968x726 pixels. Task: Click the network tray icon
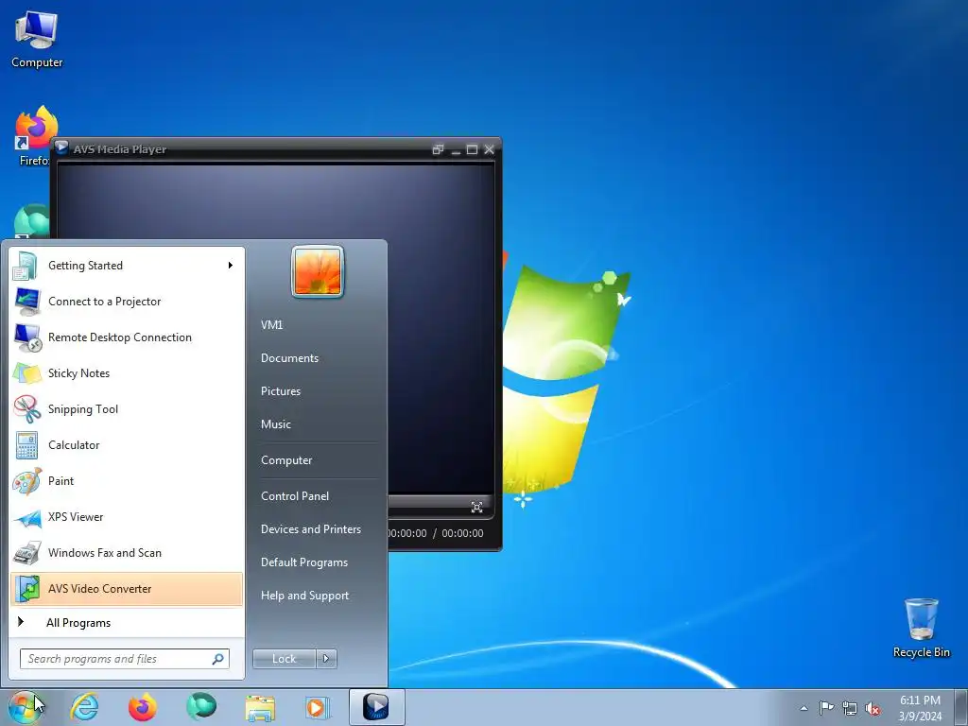point(850,708)
